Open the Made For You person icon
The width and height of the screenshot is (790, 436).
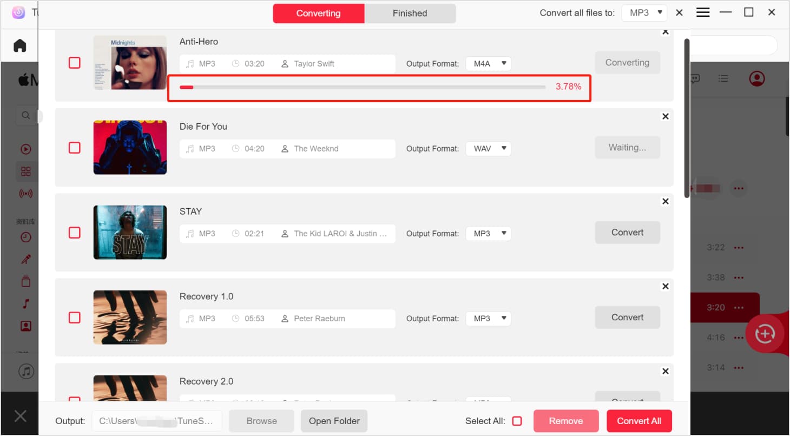point(25,326)
